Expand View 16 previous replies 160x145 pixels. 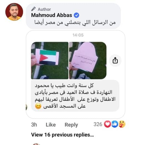(62, 135)
